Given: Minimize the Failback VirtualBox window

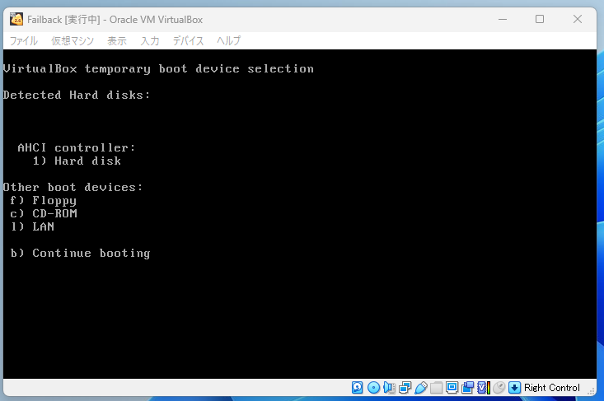Looking at the screenshot, I should pyautogui.click(x=503, y=19).
